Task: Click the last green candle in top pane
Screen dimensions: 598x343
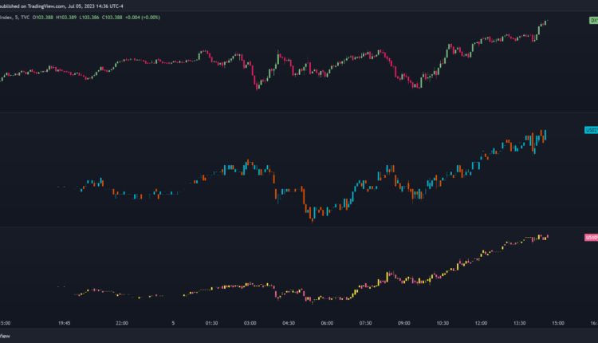Action: coord(546,22)
